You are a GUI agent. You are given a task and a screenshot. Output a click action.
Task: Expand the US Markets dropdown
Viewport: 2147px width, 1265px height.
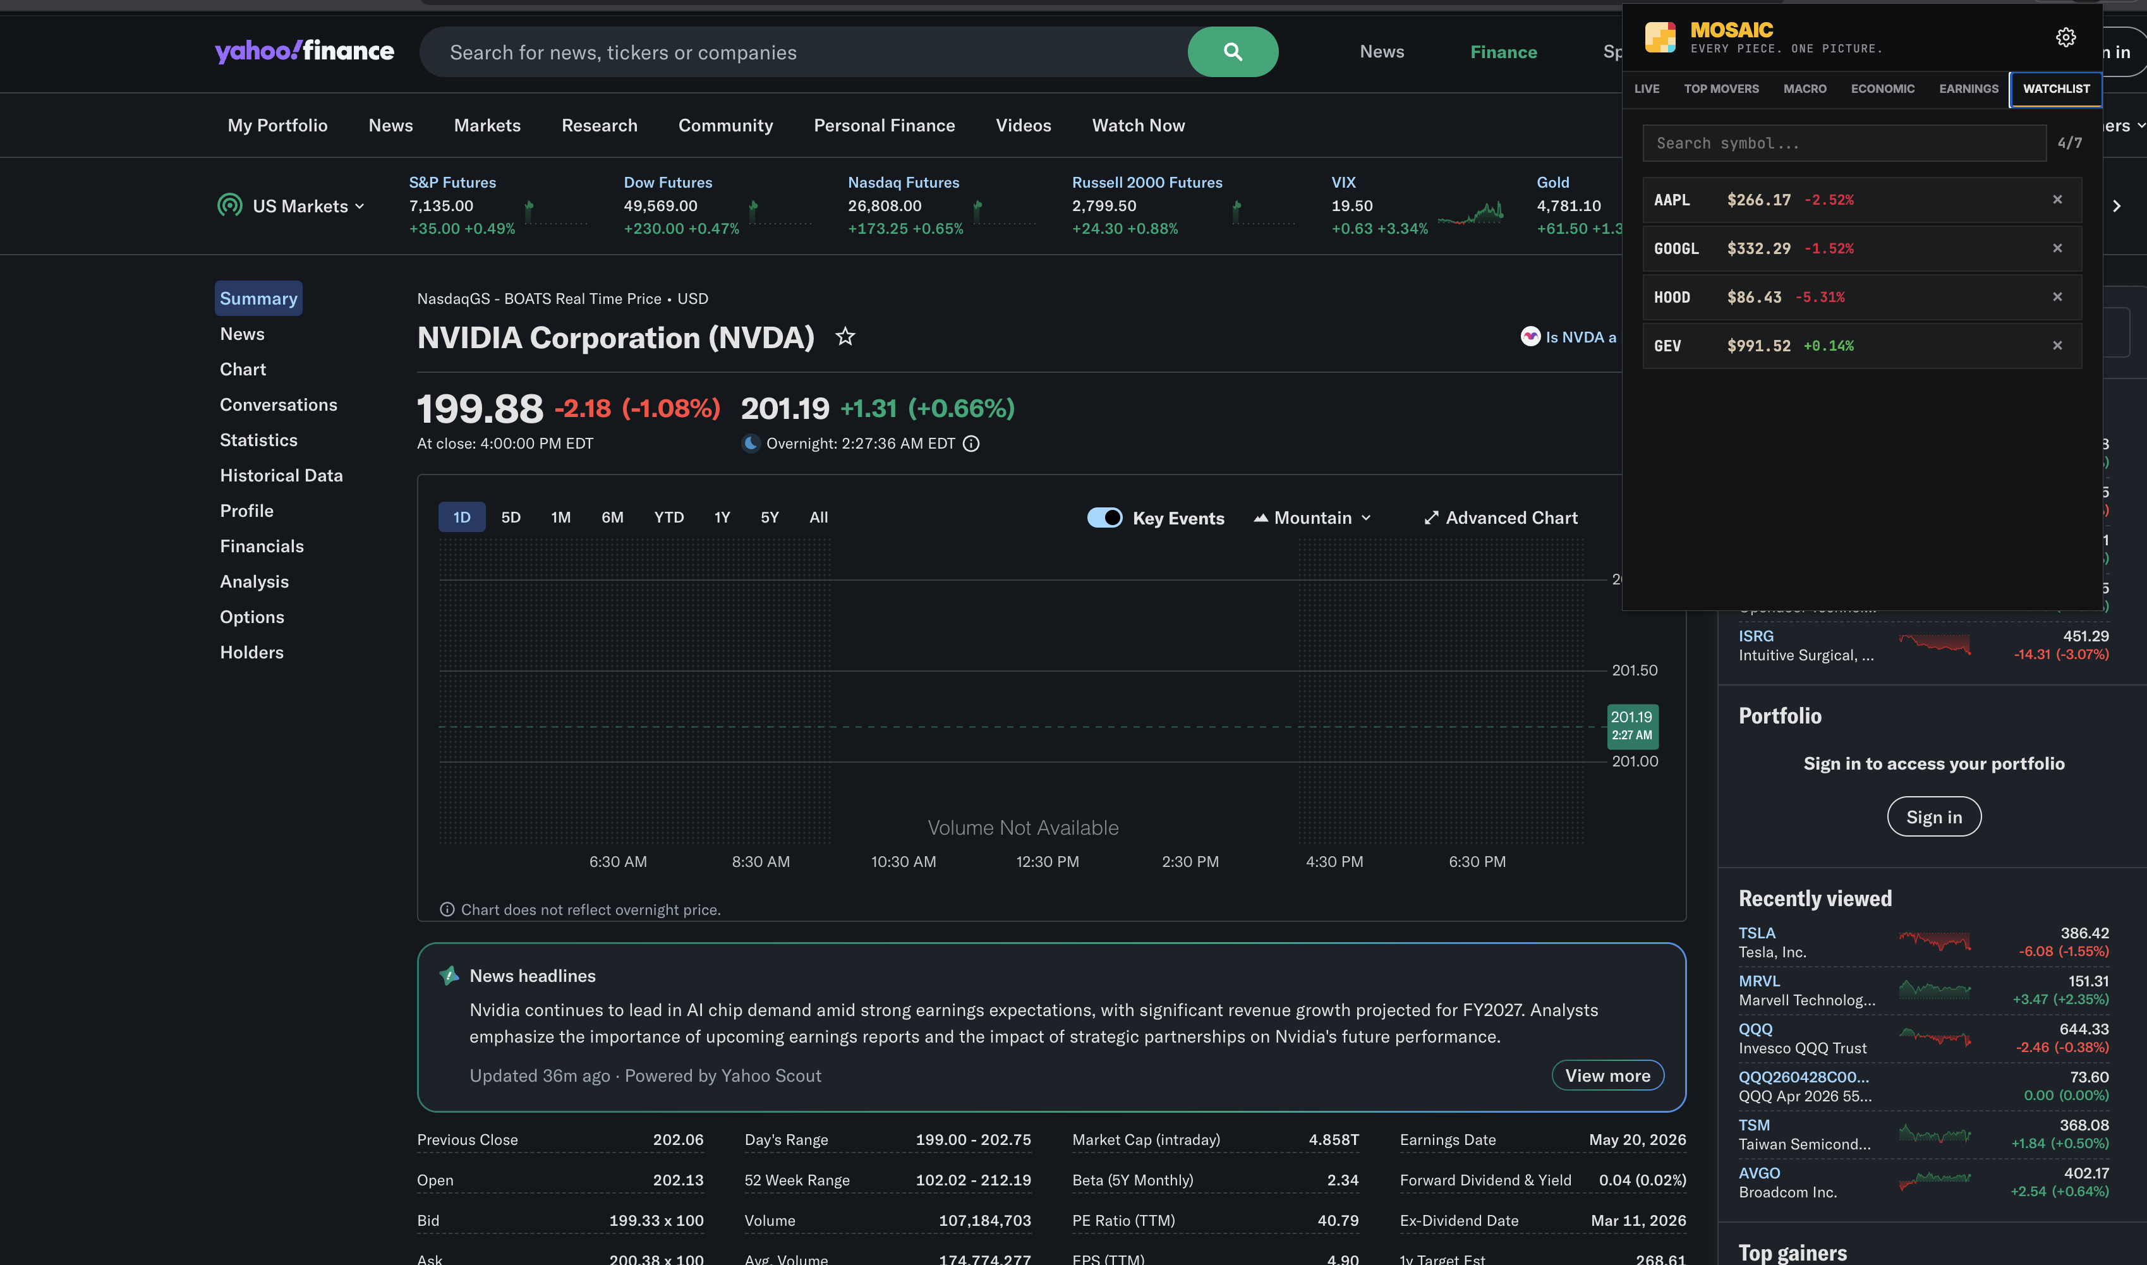tap(308, 206)
